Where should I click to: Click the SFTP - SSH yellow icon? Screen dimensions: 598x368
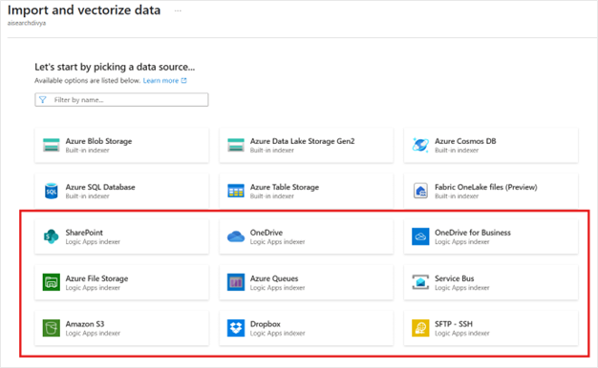tap(420, 328)
